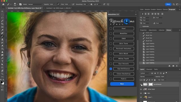181x102 pixels.
Task: Delete current history state trash icon
Action: (177, 66)
